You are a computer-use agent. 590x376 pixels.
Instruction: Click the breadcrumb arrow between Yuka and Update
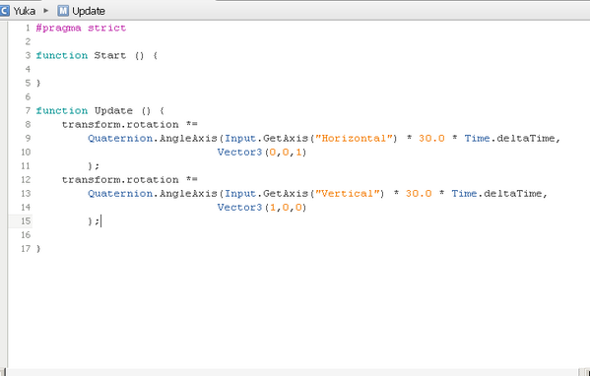46,11
